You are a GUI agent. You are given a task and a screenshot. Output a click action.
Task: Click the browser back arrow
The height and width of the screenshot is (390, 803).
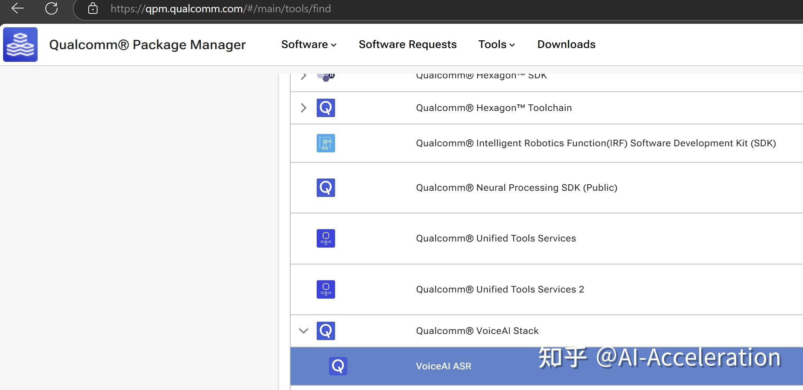(x=17, y=8)
